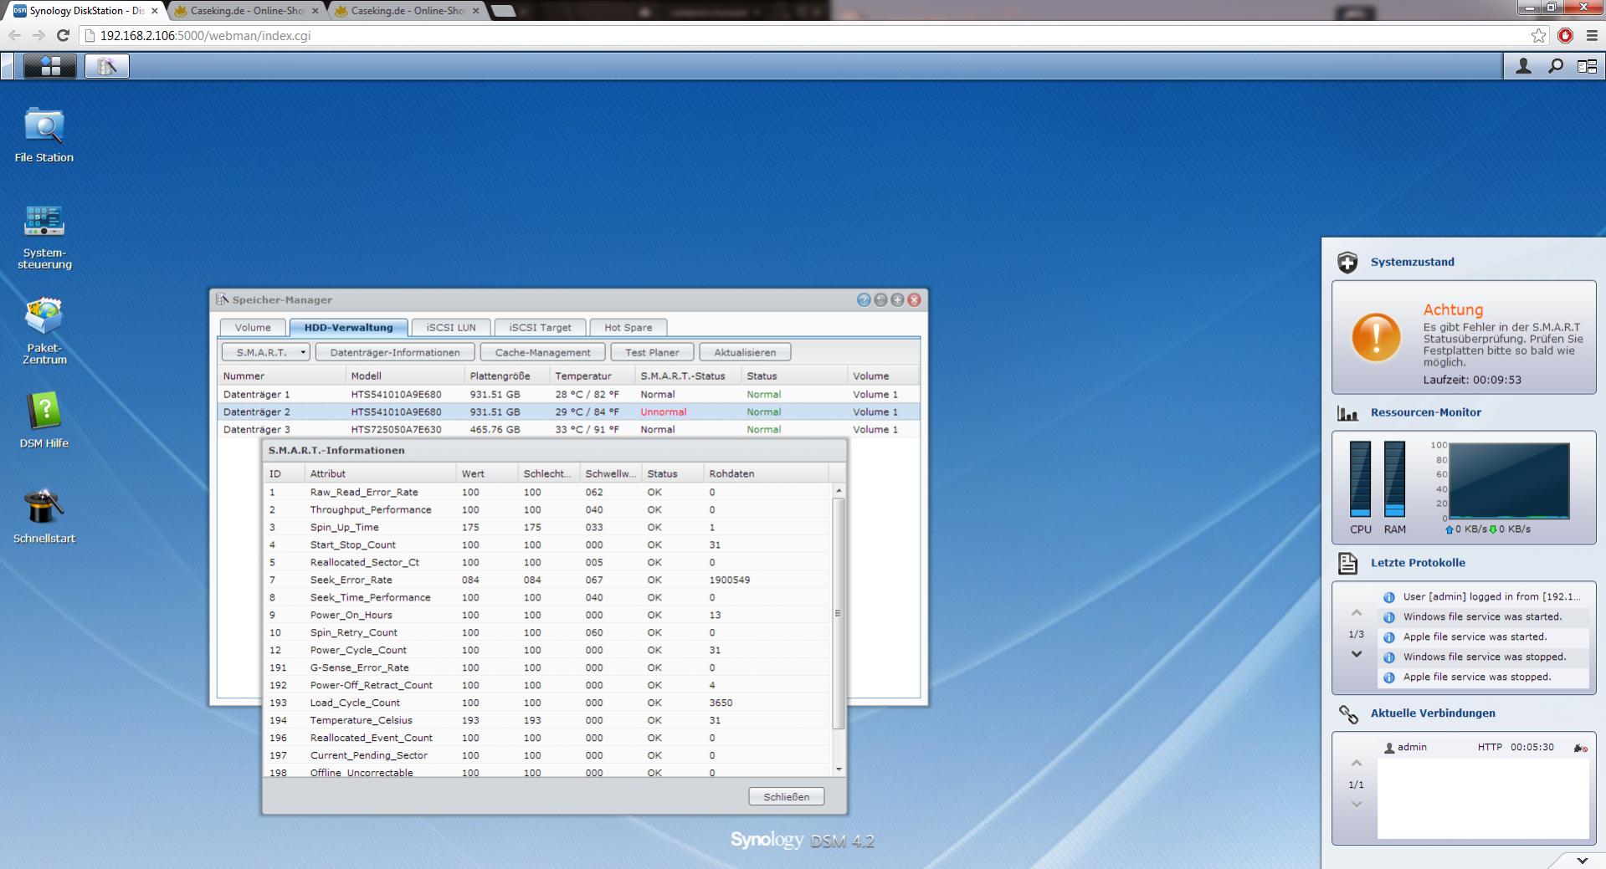Click the S.M.A.R.T. list scrollbar down arrow
The width and height of the screenshot is (1606, 869).
tap(838, 769)
